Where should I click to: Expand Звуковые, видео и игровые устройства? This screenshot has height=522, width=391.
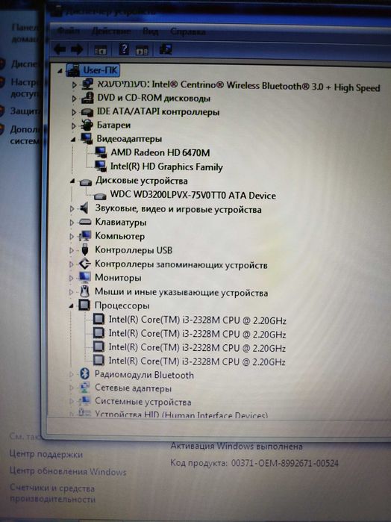[72, 209]
